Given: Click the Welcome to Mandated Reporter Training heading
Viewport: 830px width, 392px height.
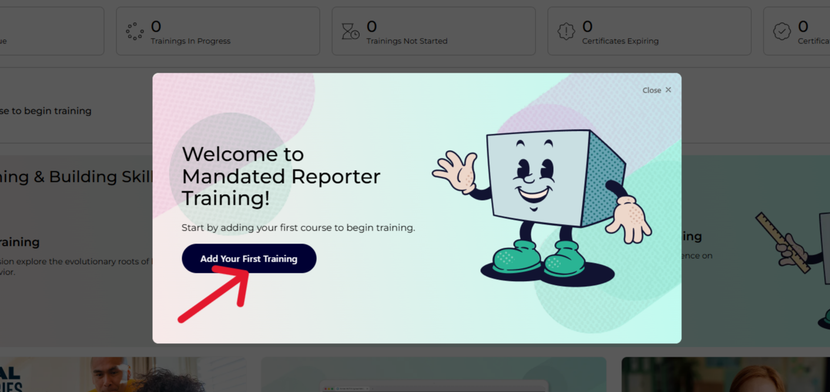Looking at the screenshot, I should pos(281,176).
